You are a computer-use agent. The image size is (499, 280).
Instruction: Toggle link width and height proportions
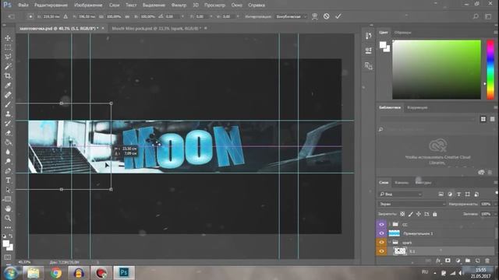[127, 16]
